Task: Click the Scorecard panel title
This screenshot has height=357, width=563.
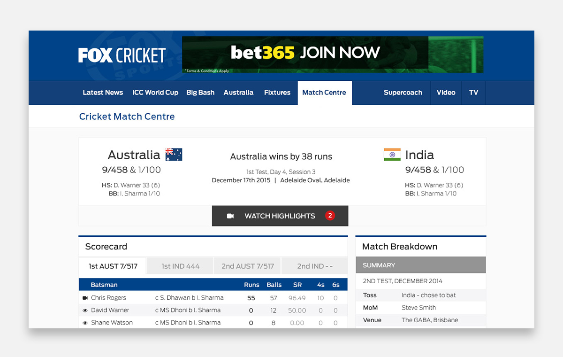Action: coord(106,247)
